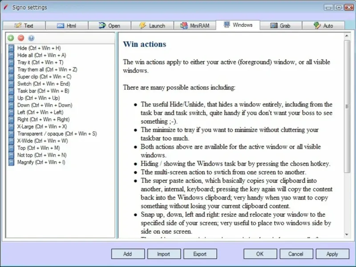The width and height of the screenshot is (356, 267).
Task: Select Magnify (Ctrl + Win + I)
Action: tap(41, 162)
